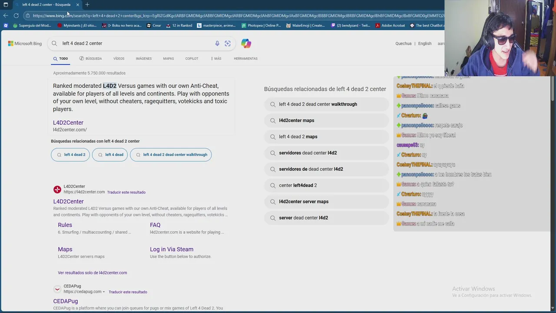The width and height of the screenshot is (556, 313).
Task: Click 'Traducir este resultado' for L4D2Center
Action: (x=126, y=192)
